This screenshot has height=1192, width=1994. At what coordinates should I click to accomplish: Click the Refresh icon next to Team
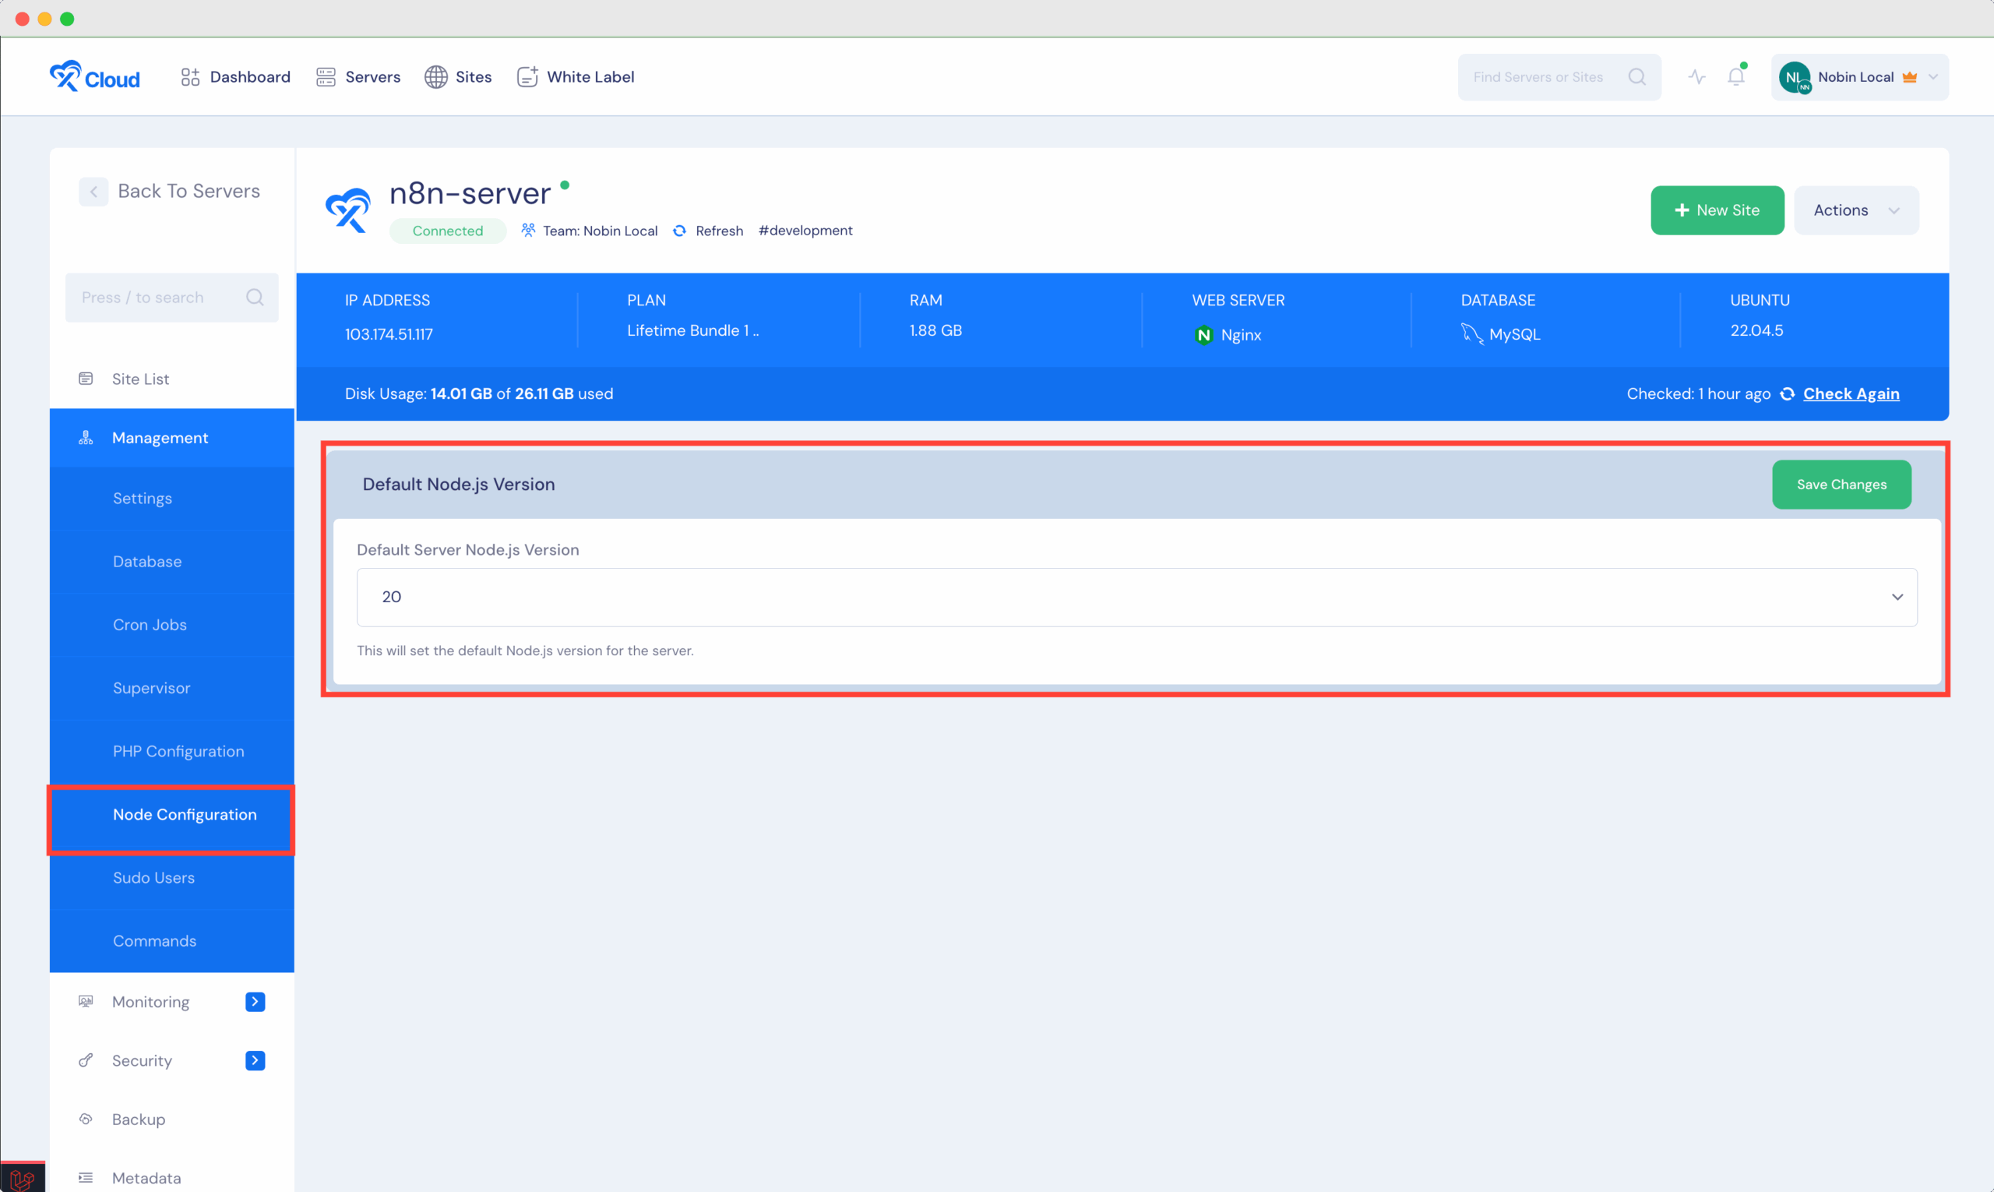[678, 231]
